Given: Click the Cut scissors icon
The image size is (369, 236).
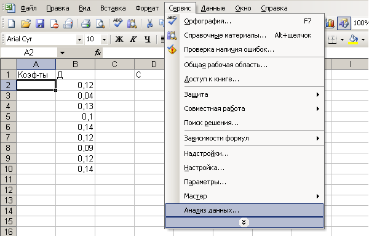Looking at the screenshot, I should 149,23.
